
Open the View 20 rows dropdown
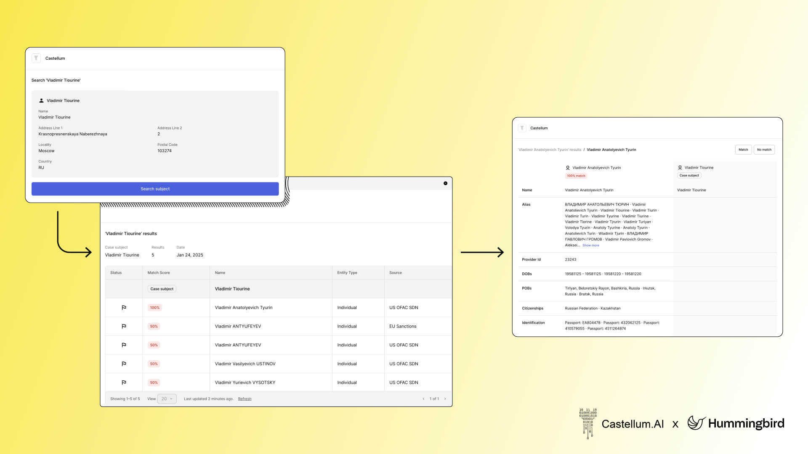coord(167,399)
